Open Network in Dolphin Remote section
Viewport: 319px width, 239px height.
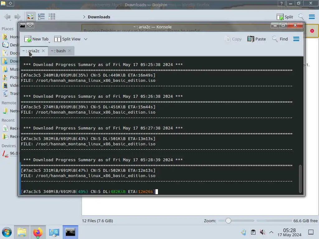coord(10,111)
